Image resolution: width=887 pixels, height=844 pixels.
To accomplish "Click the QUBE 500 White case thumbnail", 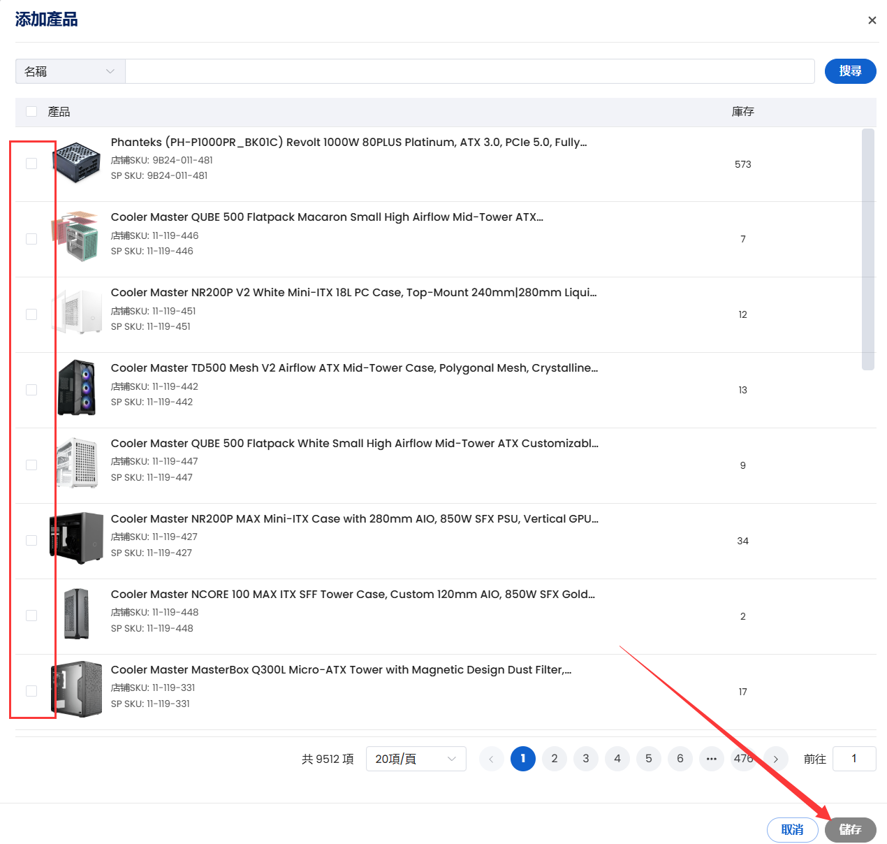I will tap(77, 463).
